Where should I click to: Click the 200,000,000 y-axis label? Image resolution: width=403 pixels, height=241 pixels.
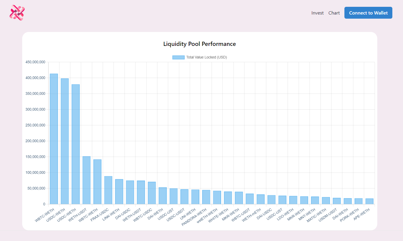pos(36,141)
